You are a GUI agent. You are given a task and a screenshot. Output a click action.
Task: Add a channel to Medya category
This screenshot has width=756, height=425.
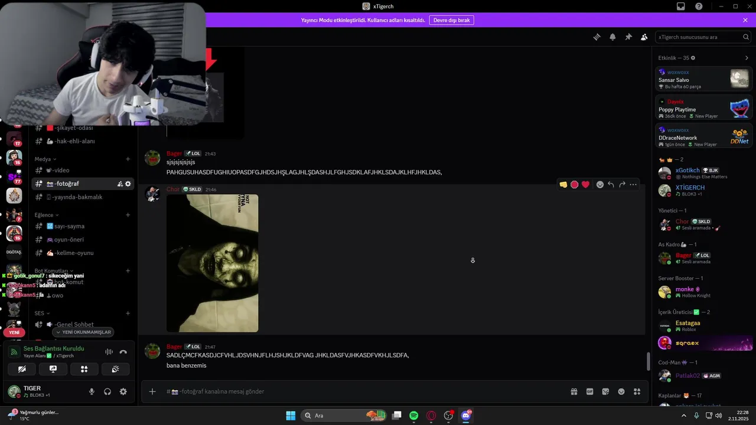coord(128,159)
